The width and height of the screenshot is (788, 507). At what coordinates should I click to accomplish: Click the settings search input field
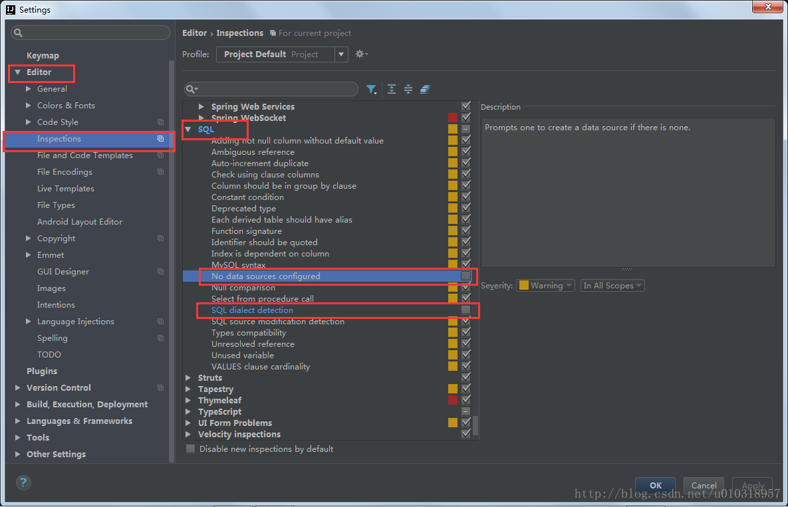coord(90,33)
